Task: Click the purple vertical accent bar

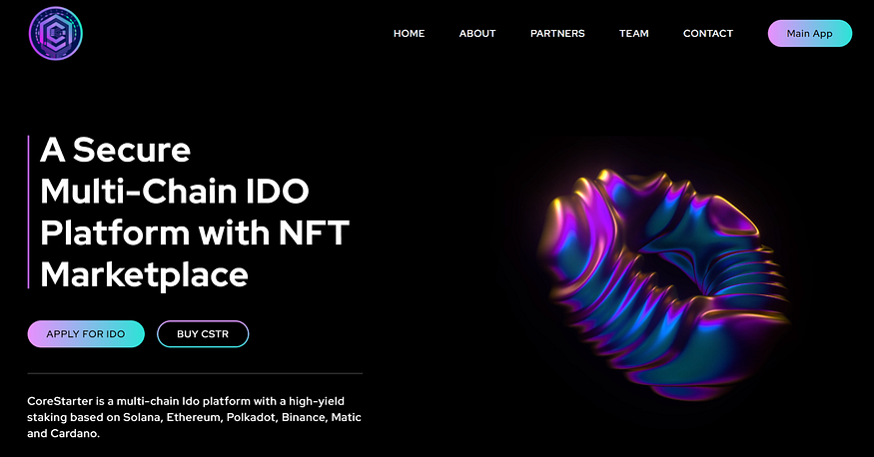Action: pyautogui.click(x=28, y=213)
